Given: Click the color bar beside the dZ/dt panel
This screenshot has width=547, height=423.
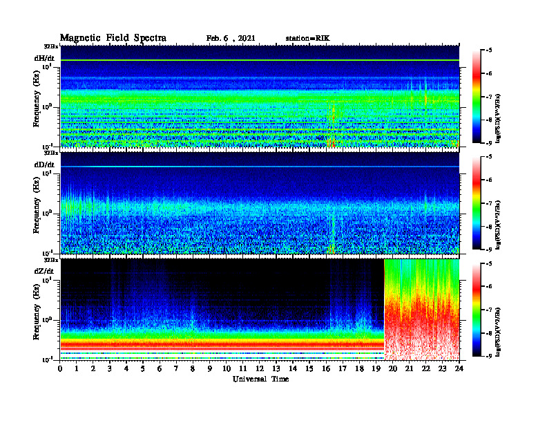Looking at the screenshot, I should coord(477,310).
